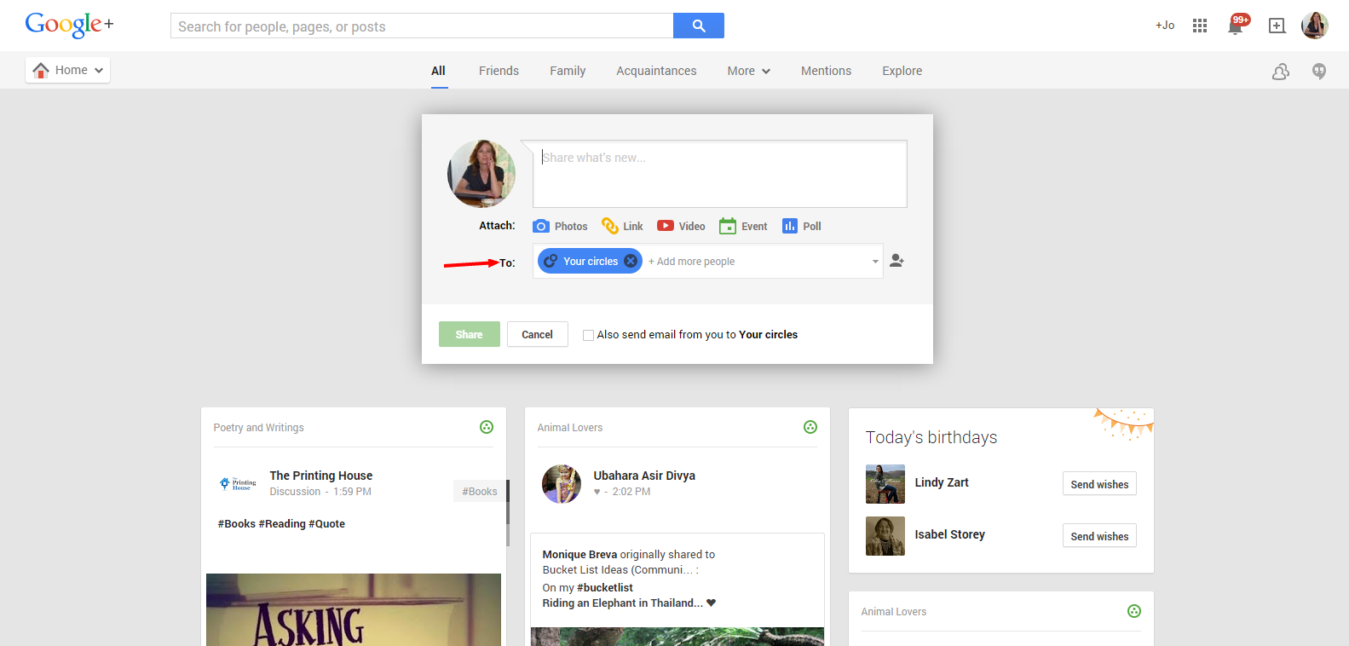Open the Google apps grid

point(1200,26)
